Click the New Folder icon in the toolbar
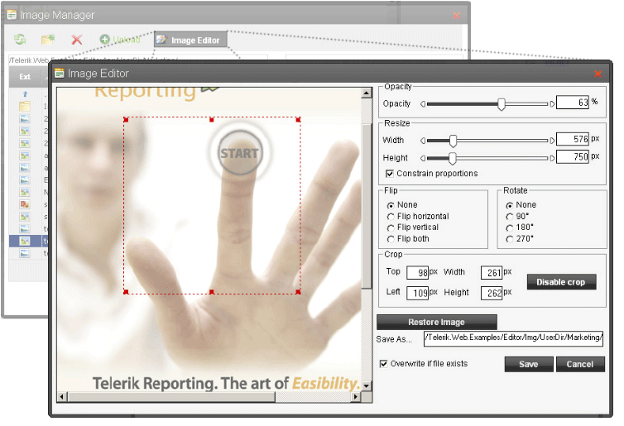 [49, 40]
